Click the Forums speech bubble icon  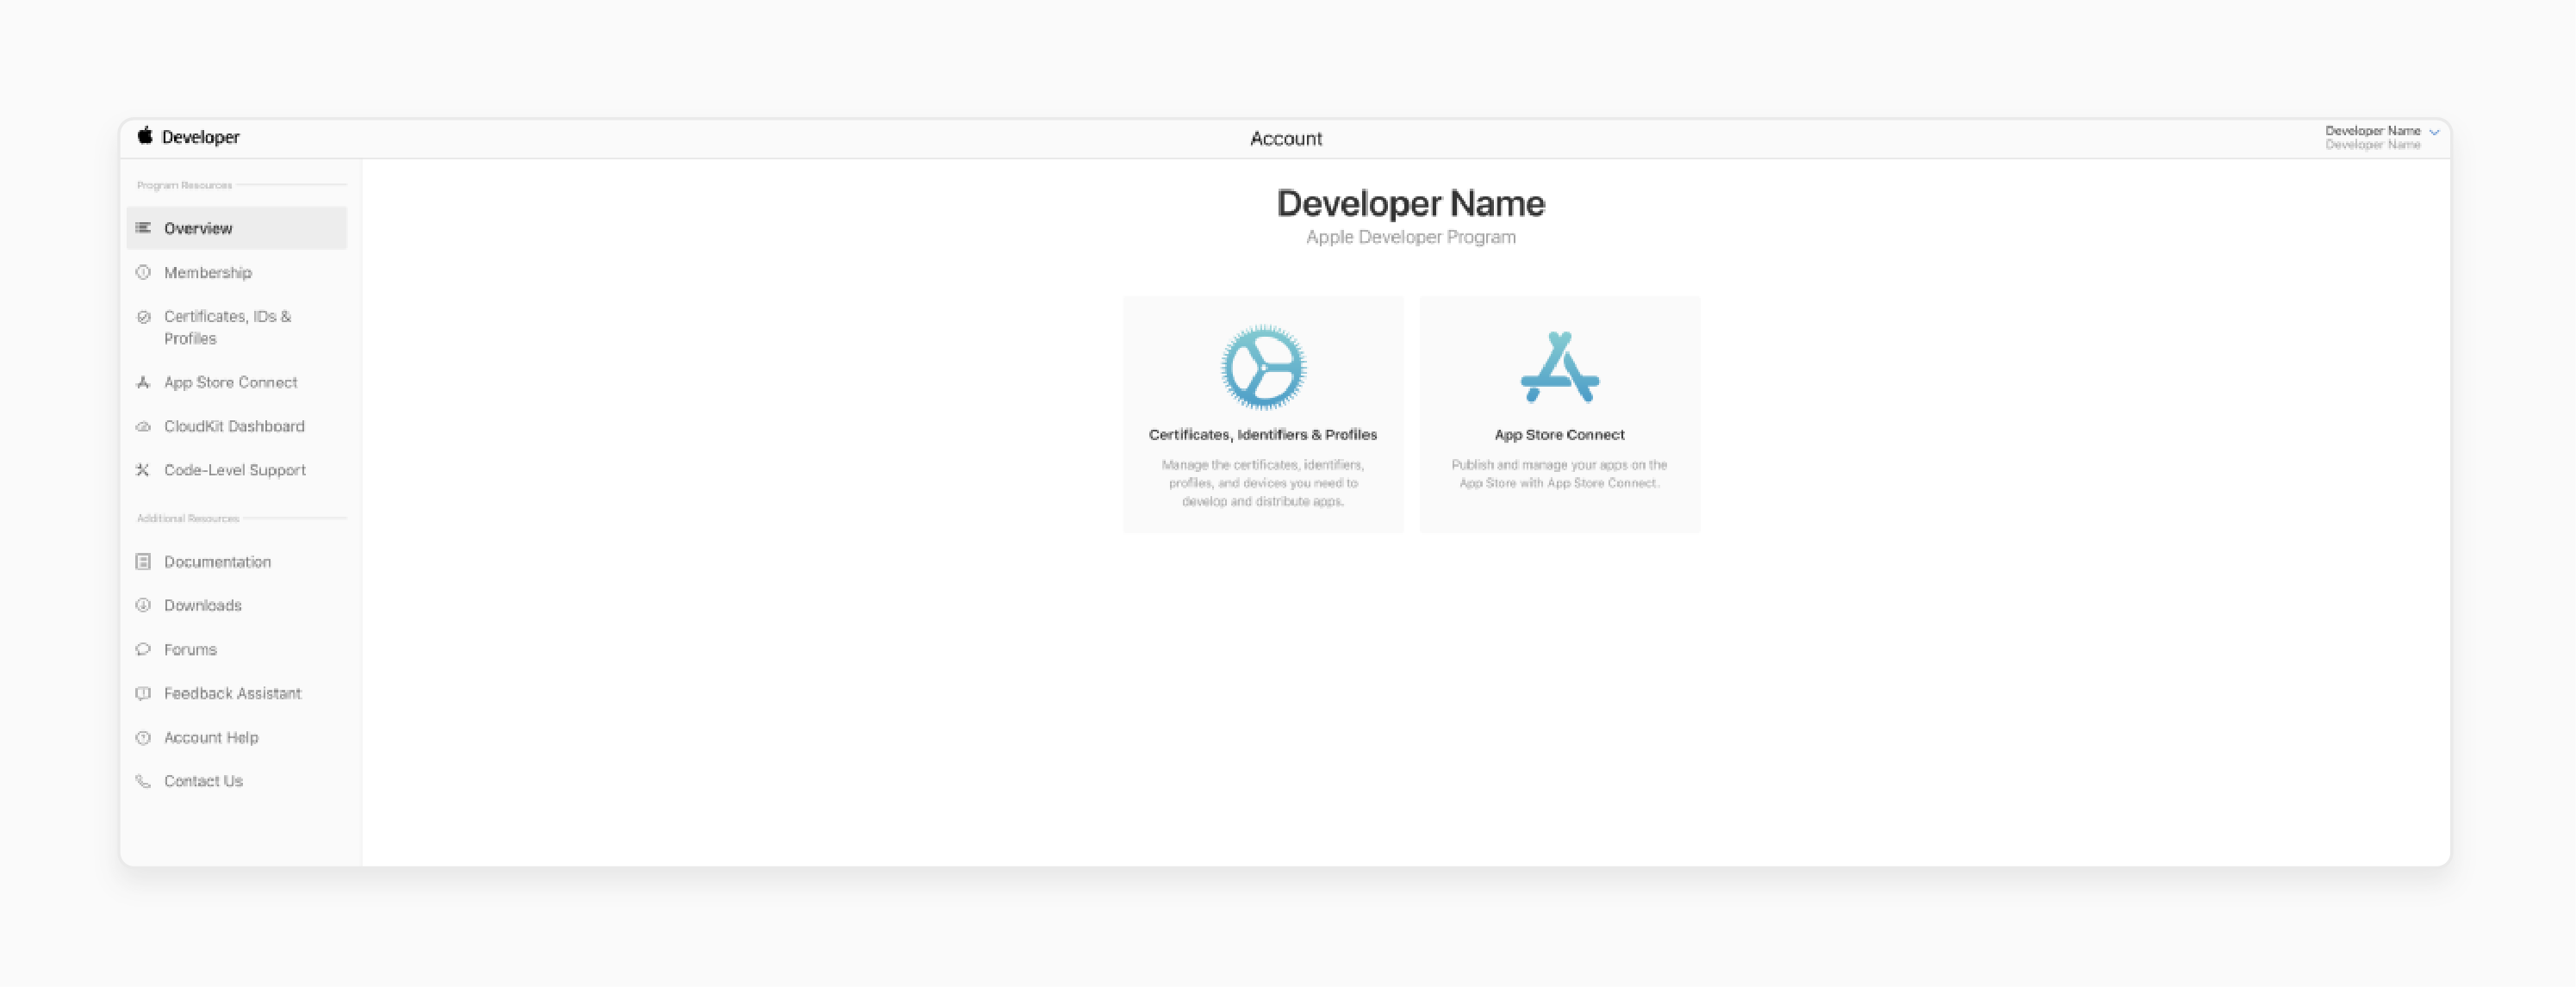tap(143, 649)
